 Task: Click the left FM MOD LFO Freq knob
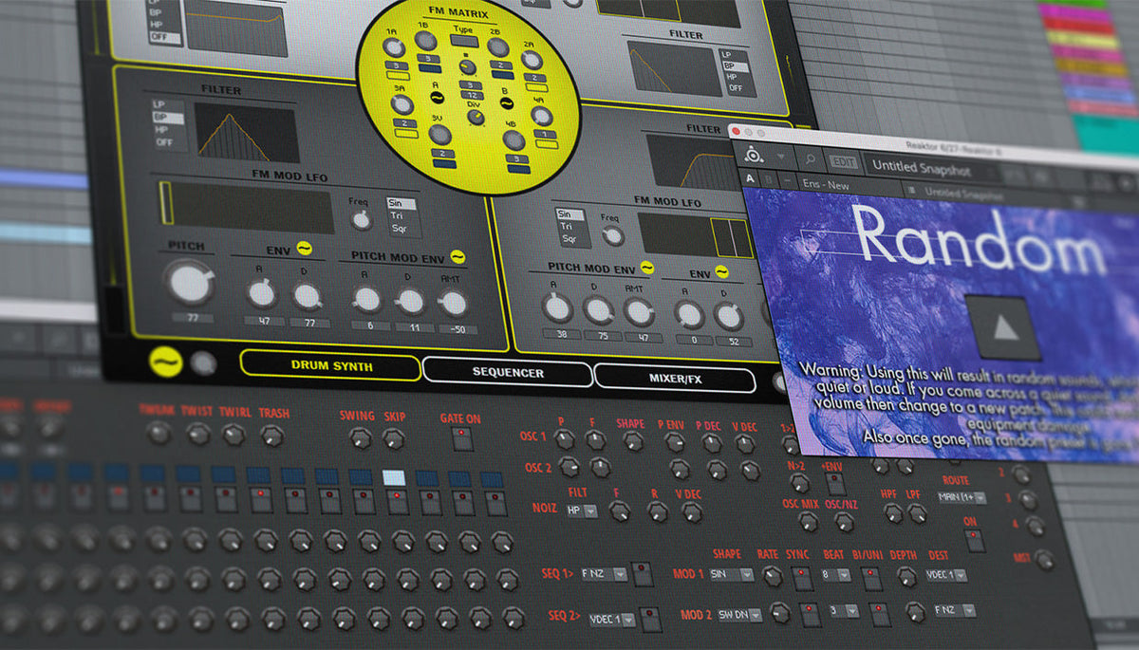(x=360, y=219)
